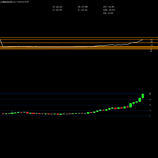The width and height of the screenshot is (158, 158).
Task: Select the long-wick candle near chart start
Action: pos(12,113)
